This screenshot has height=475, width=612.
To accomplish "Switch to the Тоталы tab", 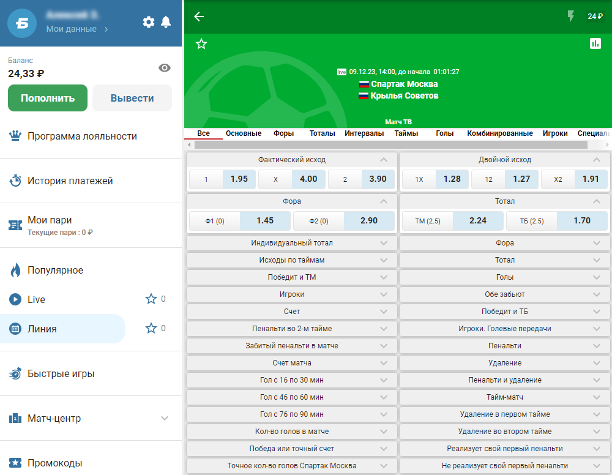I will point(323,133).
